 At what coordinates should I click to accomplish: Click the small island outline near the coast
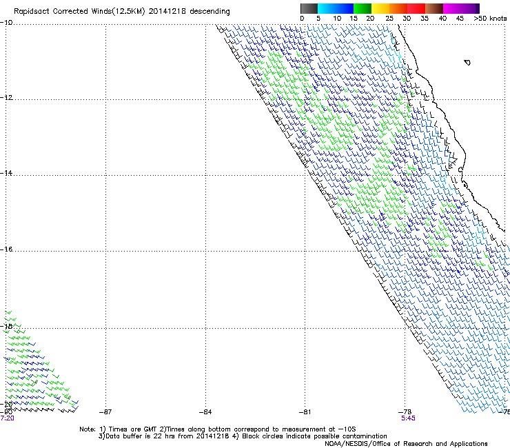467,63
